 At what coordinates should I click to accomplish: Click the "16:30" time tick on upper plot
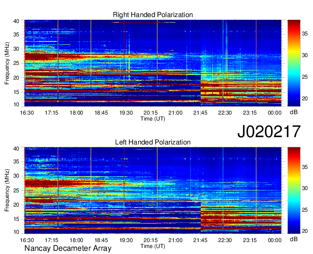click(x=27, y=113)
